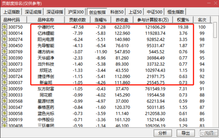This screenshot has width=219, height=138.
Task: Click stock code 300059
Action: pos(15,89)
